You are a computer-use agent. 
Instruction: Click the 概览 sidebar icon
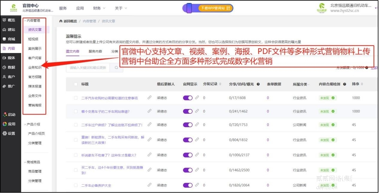(x=4, y=20)
